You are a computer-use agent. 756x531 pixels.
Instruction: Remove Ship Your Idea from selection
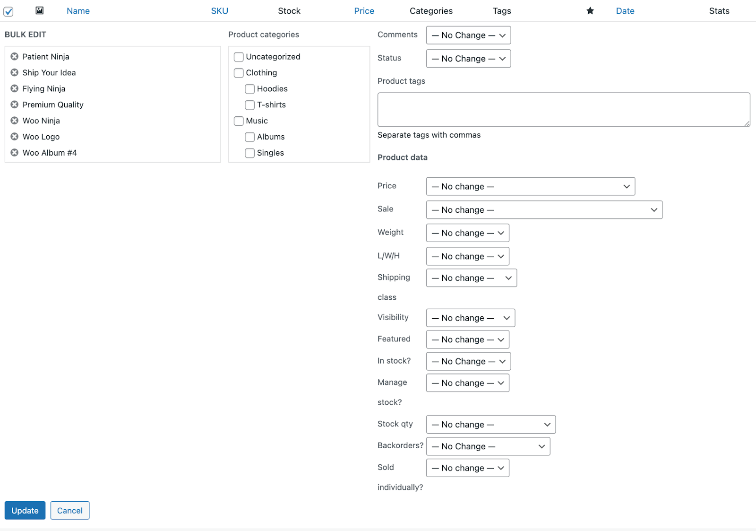[x=14, y=72]
